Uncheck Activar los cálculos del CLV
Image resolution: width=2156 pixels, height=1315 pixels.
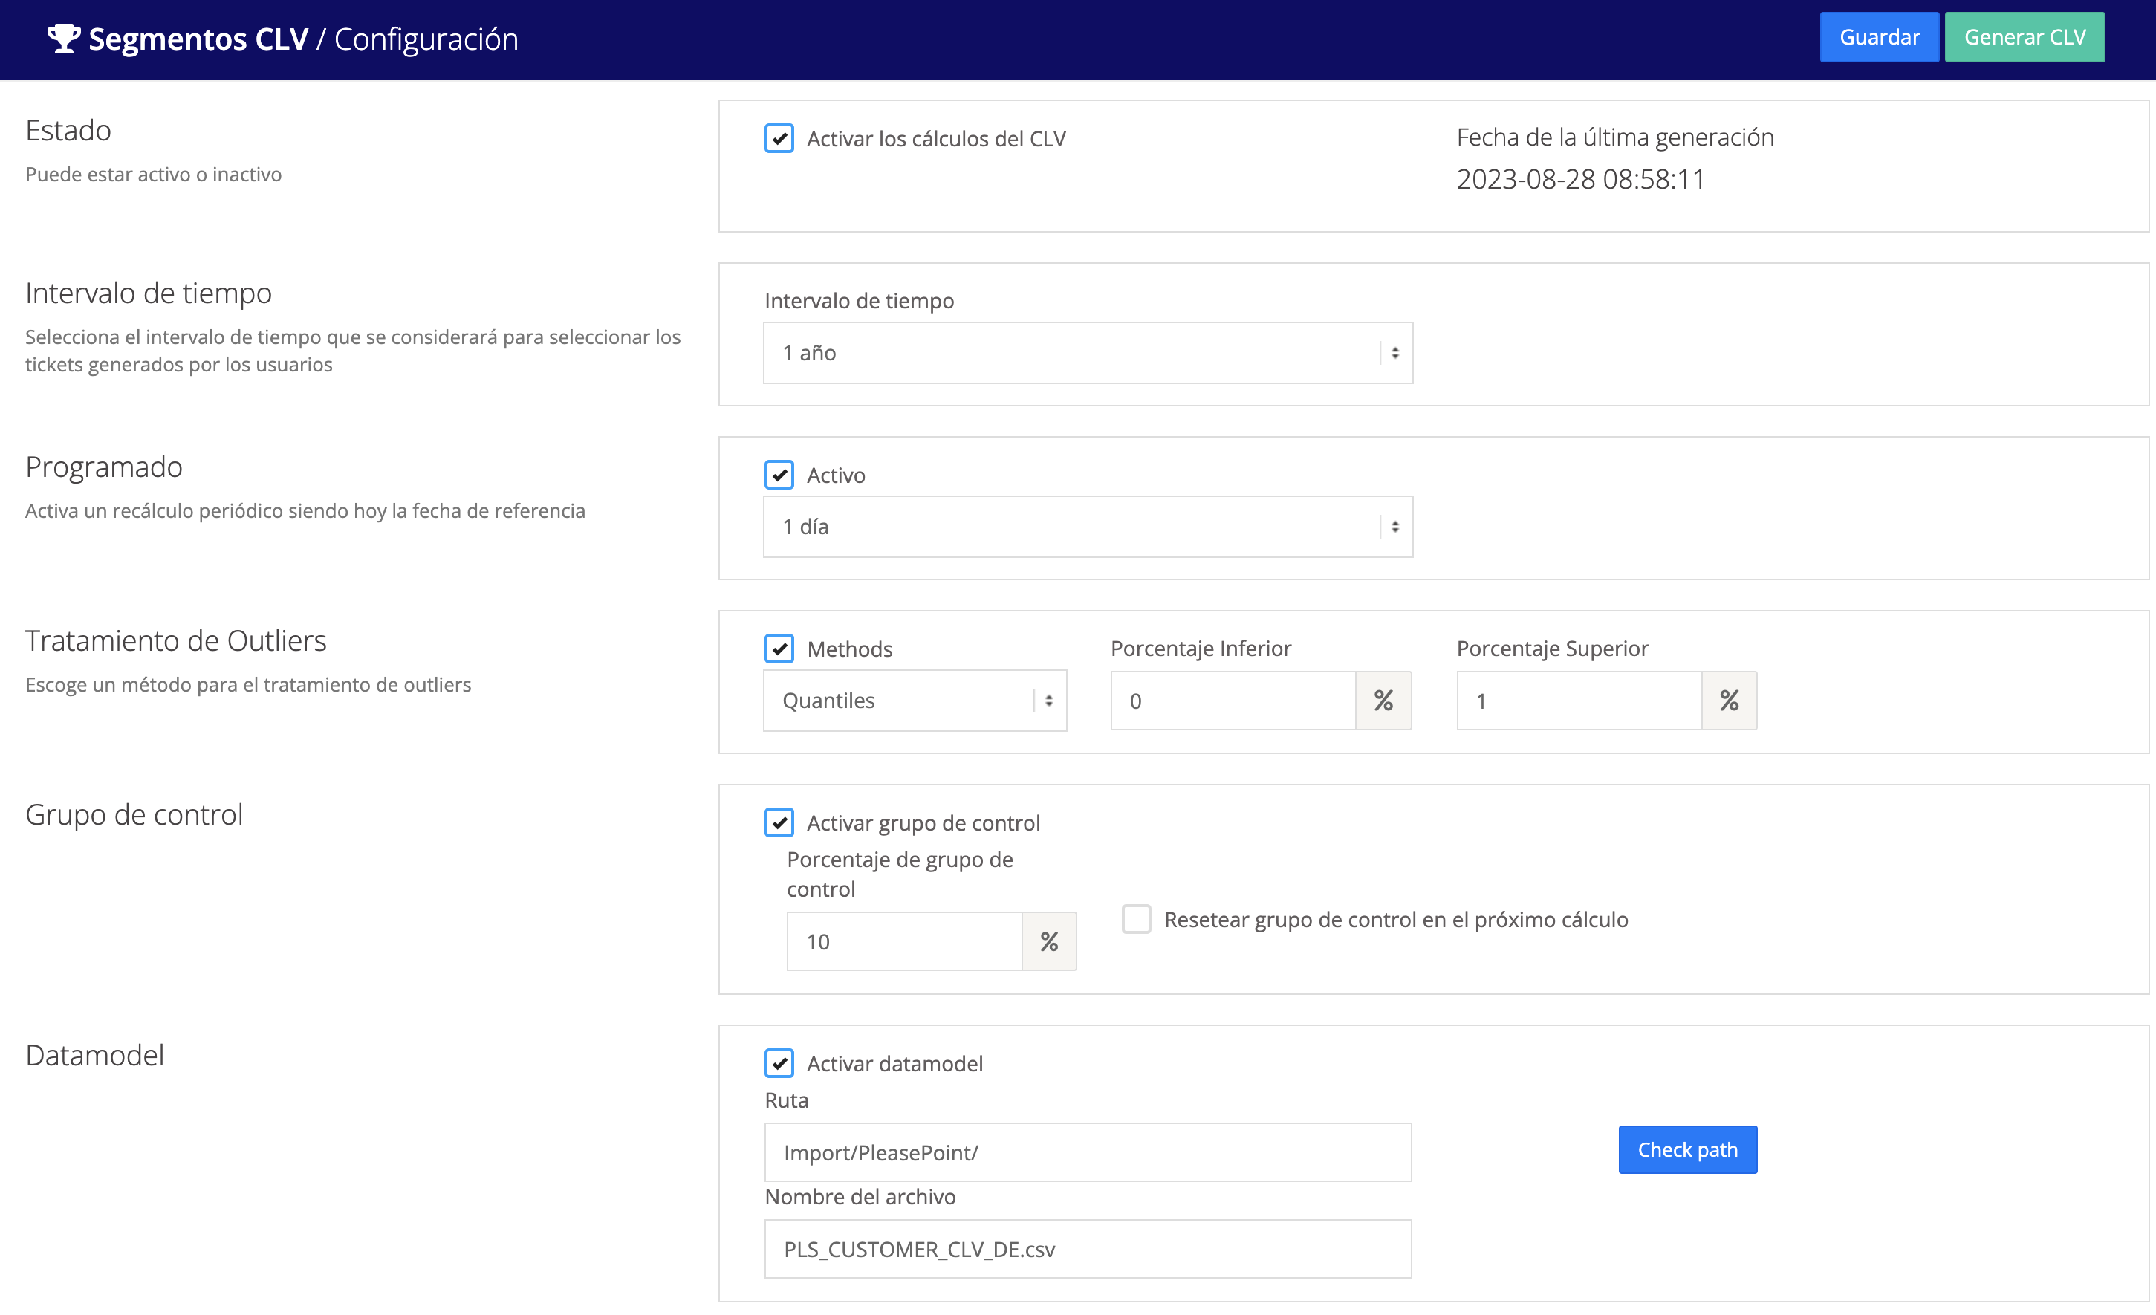coord(779,139)
